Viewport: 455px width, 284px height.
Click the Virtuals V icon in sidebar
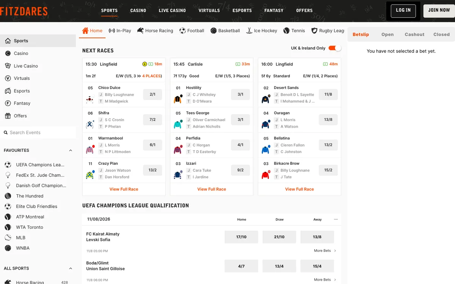(8, 78)
